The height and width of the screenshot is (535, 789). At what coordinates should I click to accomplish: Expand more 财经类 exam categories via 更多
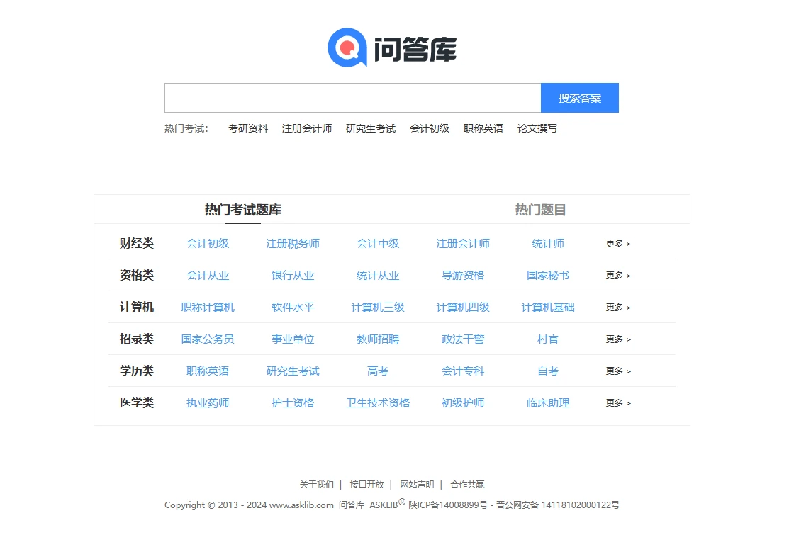(x=616, y=243)
